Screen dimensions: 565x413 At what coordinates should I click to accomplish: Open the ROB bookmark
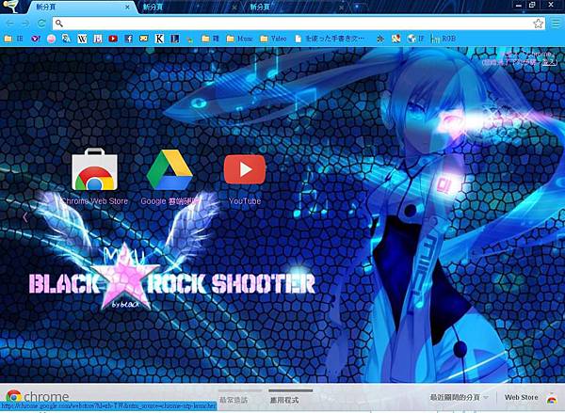(444, 39)
